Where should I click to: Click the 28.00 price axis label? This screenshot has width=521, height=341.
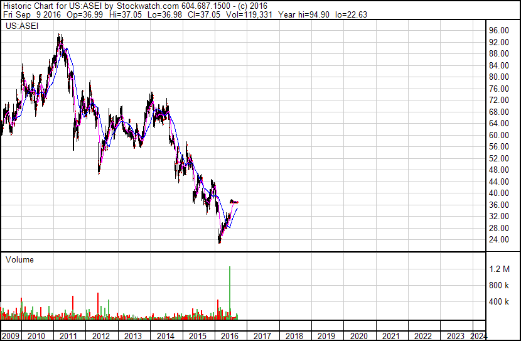click(499, 228)
